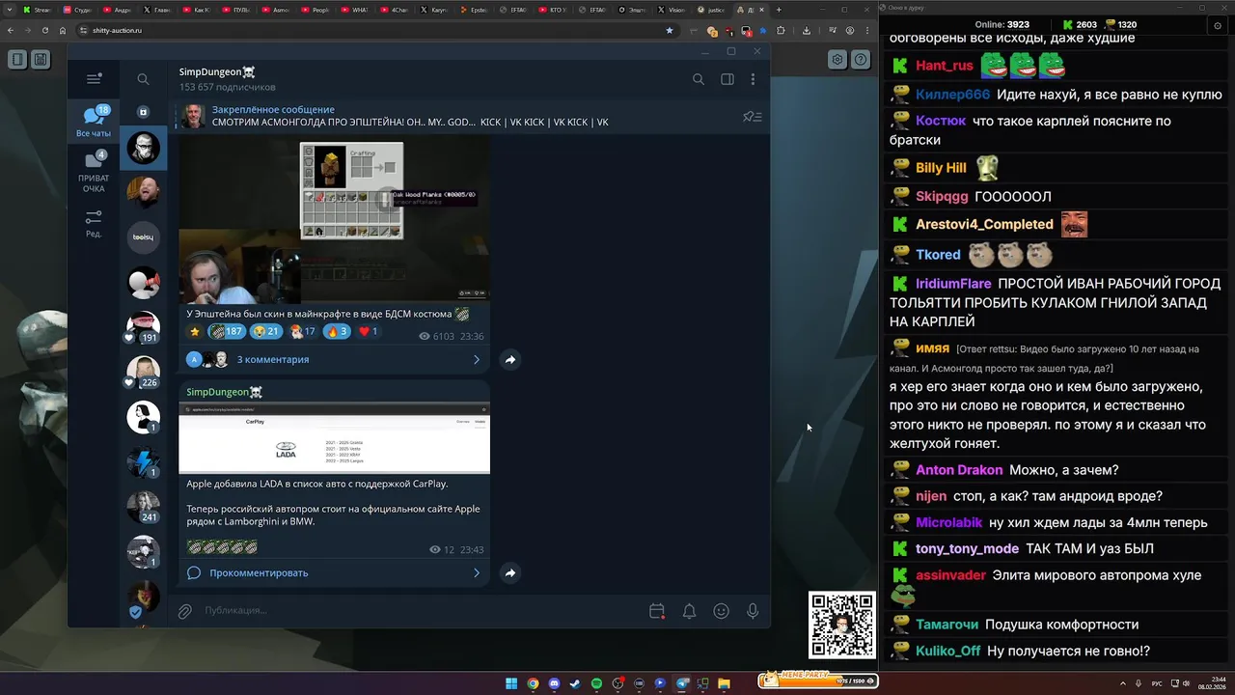Show hidden system tray icons

pos(1122,683)
